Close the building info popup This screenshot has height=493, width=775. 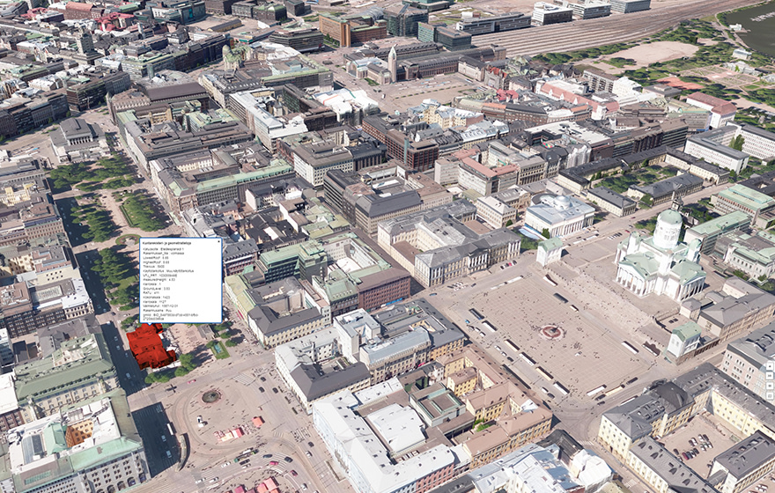pyautogui.click(x=219, y=241)
